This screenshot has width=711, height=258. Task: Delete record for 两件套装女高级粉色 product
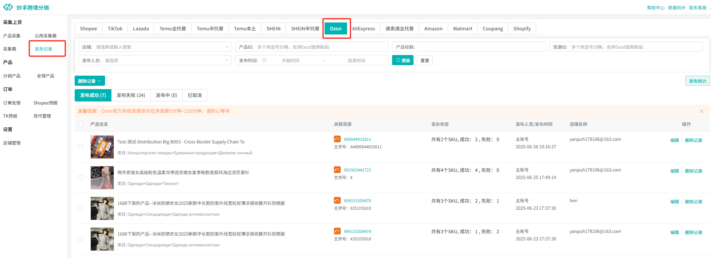click(x=693, y=171)
